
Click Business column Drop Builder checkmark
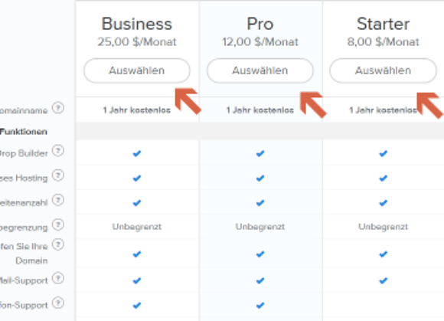click(137, 153)
